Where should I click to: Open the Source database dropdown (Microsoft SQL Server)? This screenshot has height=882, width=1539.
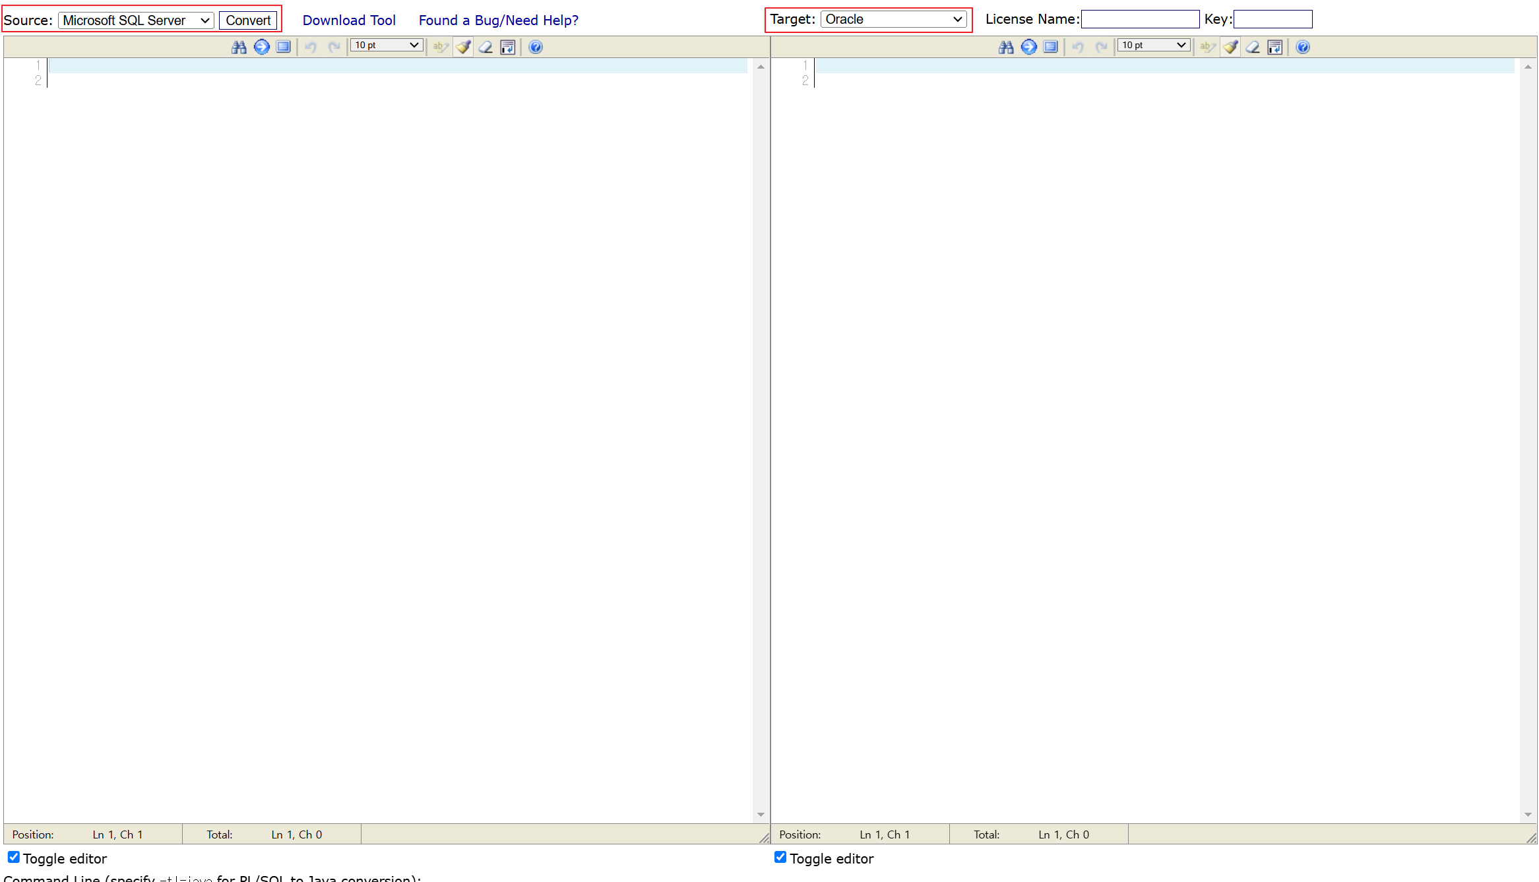pyautogui.click(x=136, y=20)
